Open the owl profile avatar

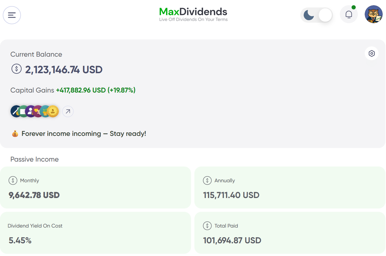pyautogui.click(x=374, y=14)
